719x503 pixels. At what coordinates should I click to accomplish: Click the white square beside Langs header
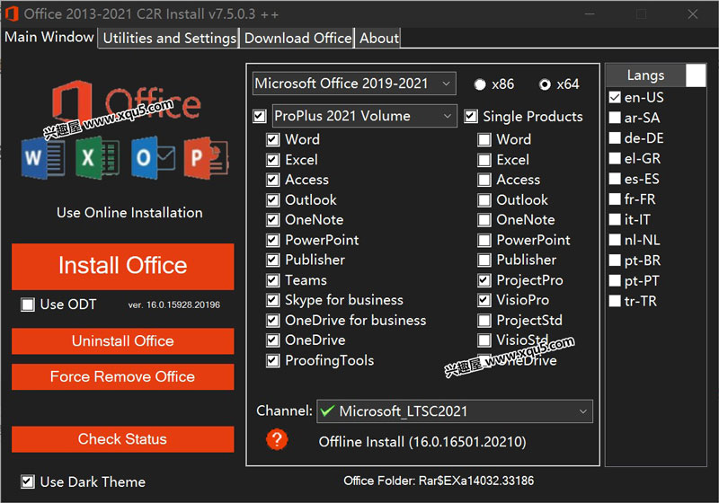click(x=696, y=75)
